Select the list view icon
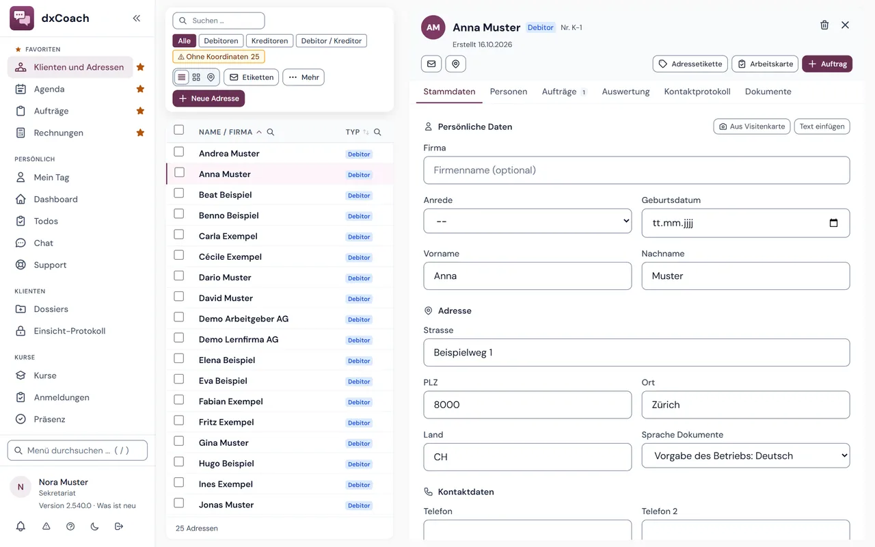The height and width of the screenshot is (547, 875). click(182, 77)
